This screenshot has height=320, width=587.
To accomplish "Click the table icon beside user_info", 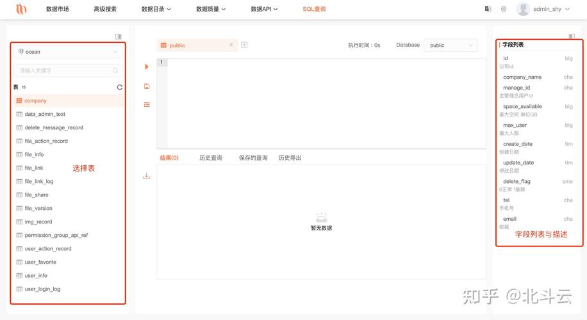I will pyautogui.click(x=19, y=275).
